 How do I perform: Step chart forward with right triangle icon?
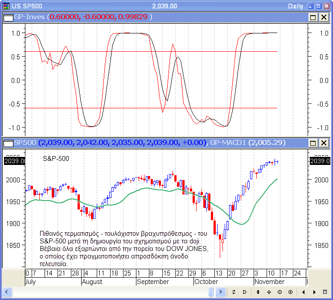pos(314,292)
